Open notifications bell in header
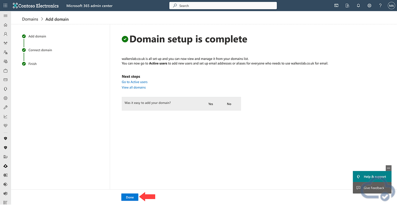Image resolution: width=397 pixels, height=205 pixels. pyautogui.click(x=358, y=6)
